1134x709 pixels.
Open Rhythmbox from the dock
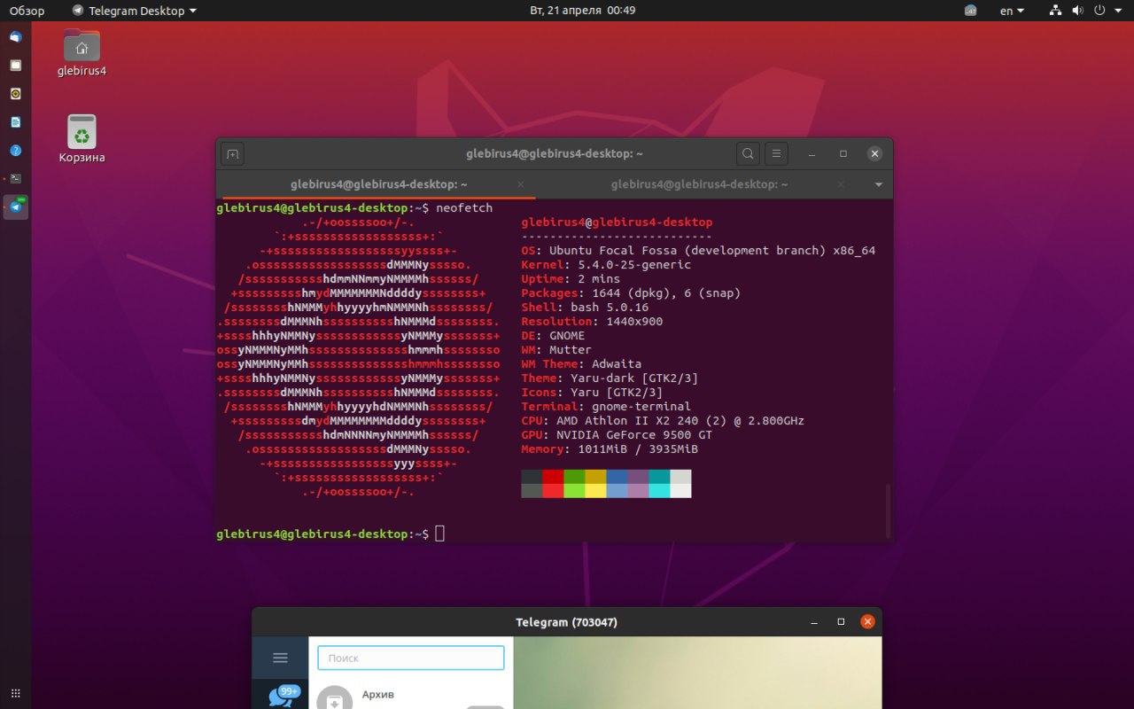point(15,94)
